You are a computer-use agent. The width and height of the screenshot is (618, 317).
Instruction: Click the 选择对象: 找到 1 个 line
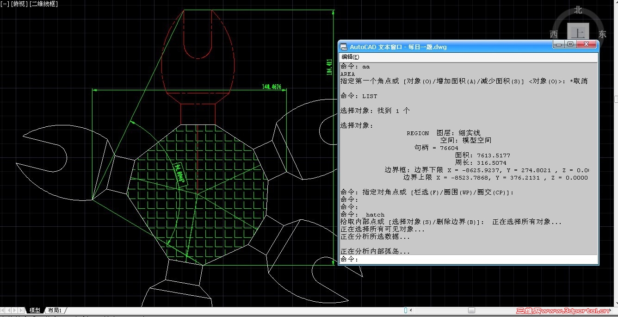375,111
